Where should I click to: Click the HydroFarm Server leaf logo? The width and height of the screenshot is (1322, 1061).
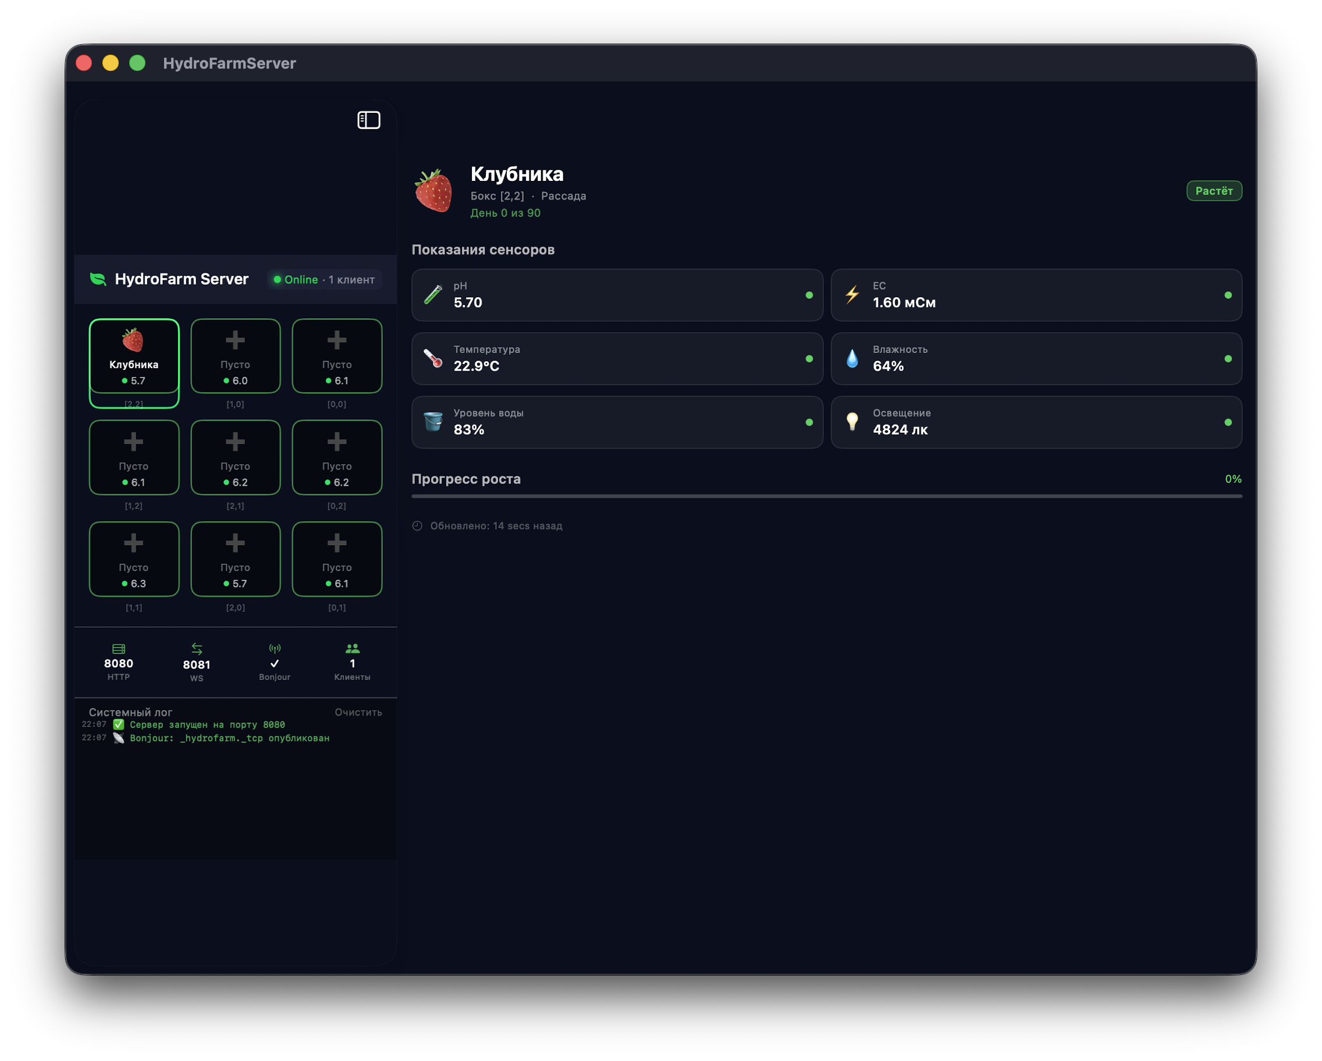pyautogui.click(x=98, y=279)
